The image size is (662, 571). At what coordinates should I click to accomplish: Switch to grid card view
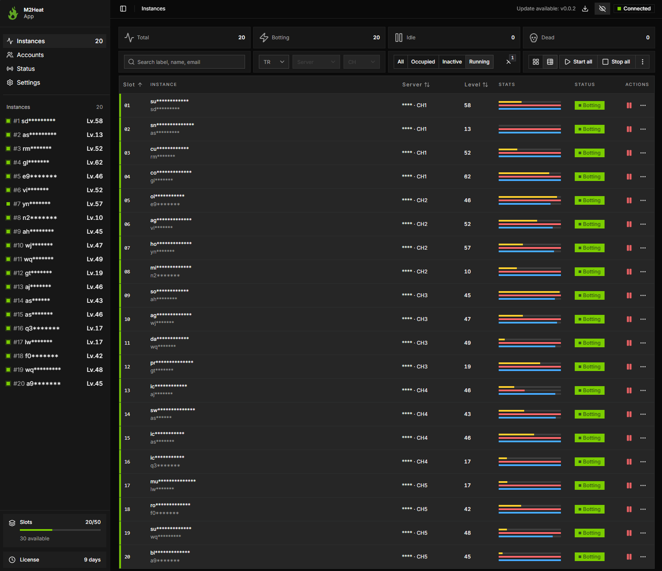[536, 62]
